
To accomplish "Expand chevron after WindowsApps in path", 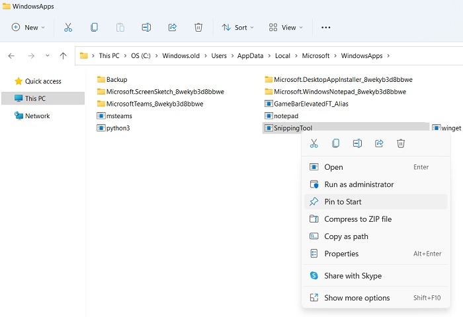I will (388, 55).
